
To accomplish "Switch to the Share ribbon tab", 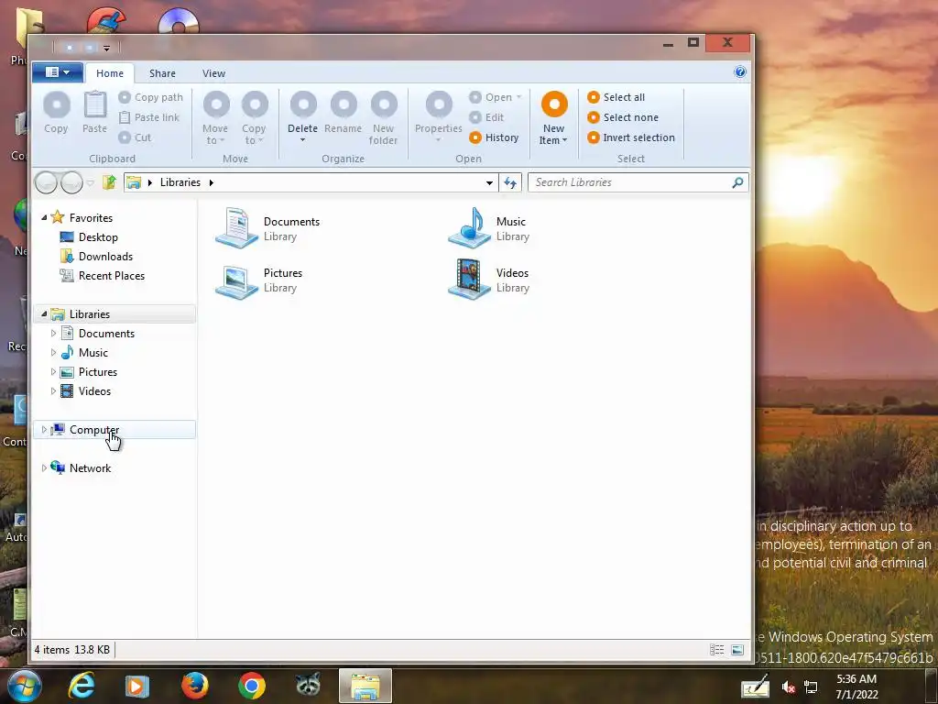I will pyautogui.click(x=163, y=73).
